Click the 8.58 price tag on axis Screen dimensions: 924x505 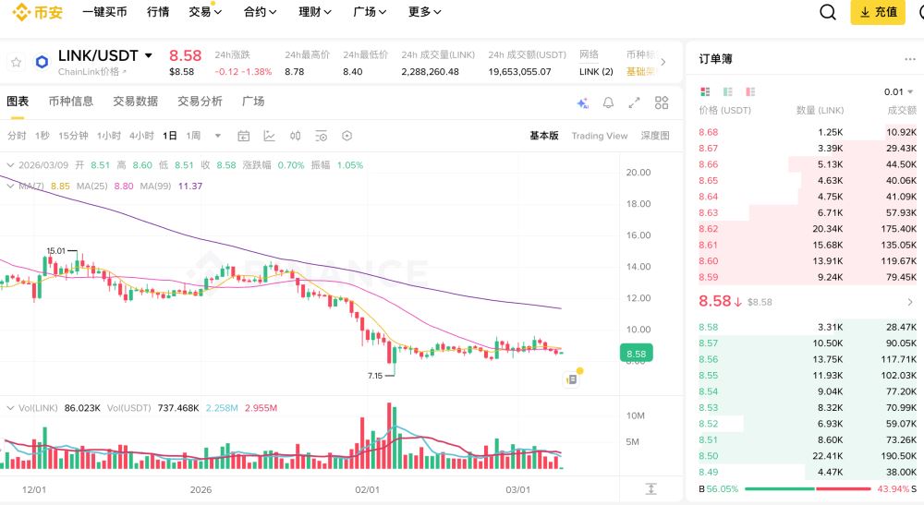(636, 354)
